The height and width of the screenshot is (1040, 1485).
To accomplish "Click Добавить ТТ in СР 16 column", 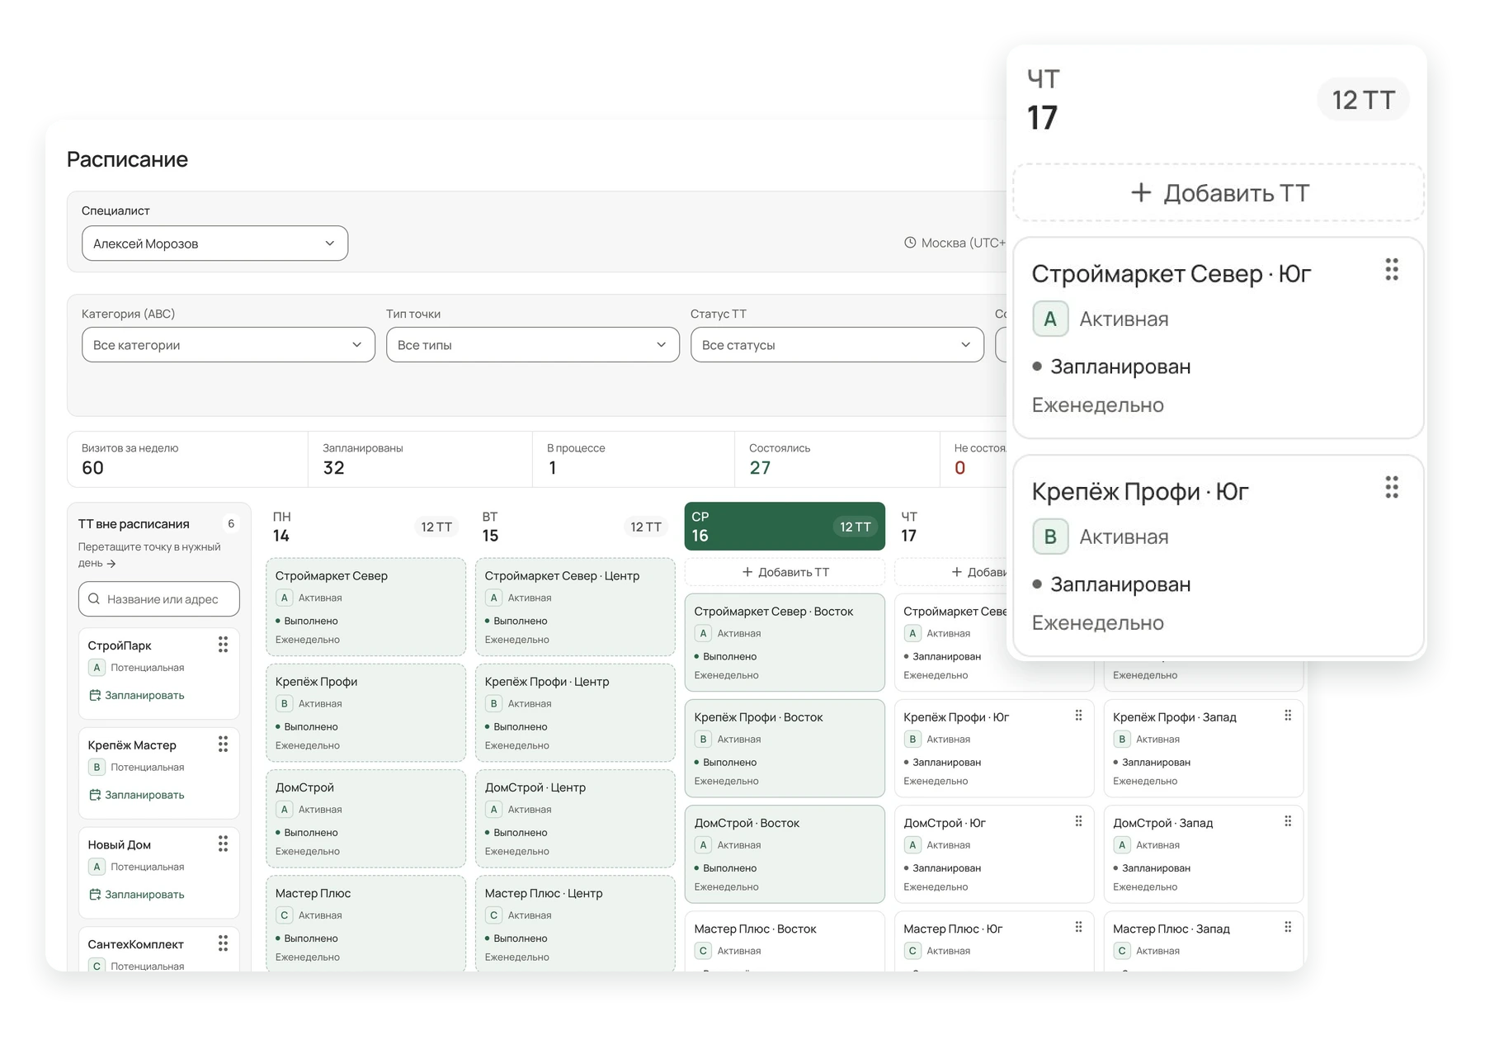I will [x=785, y=572].
